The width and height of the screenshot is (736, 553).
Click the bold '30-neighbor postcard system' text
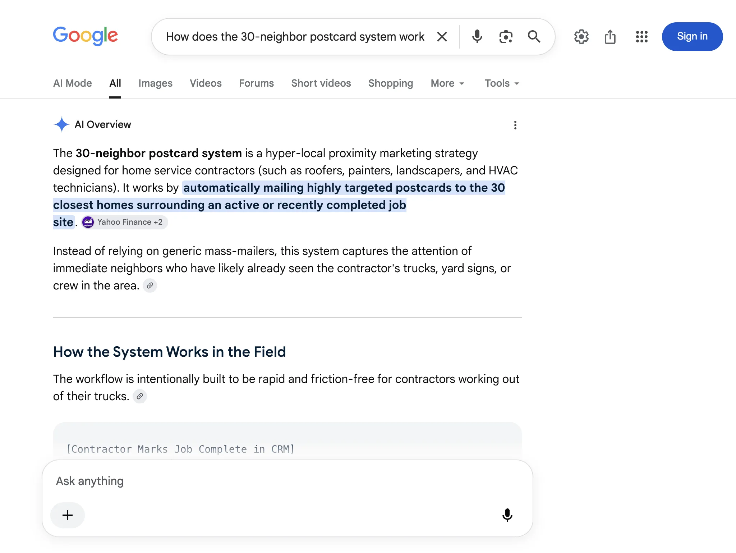(x=158, y=153)
